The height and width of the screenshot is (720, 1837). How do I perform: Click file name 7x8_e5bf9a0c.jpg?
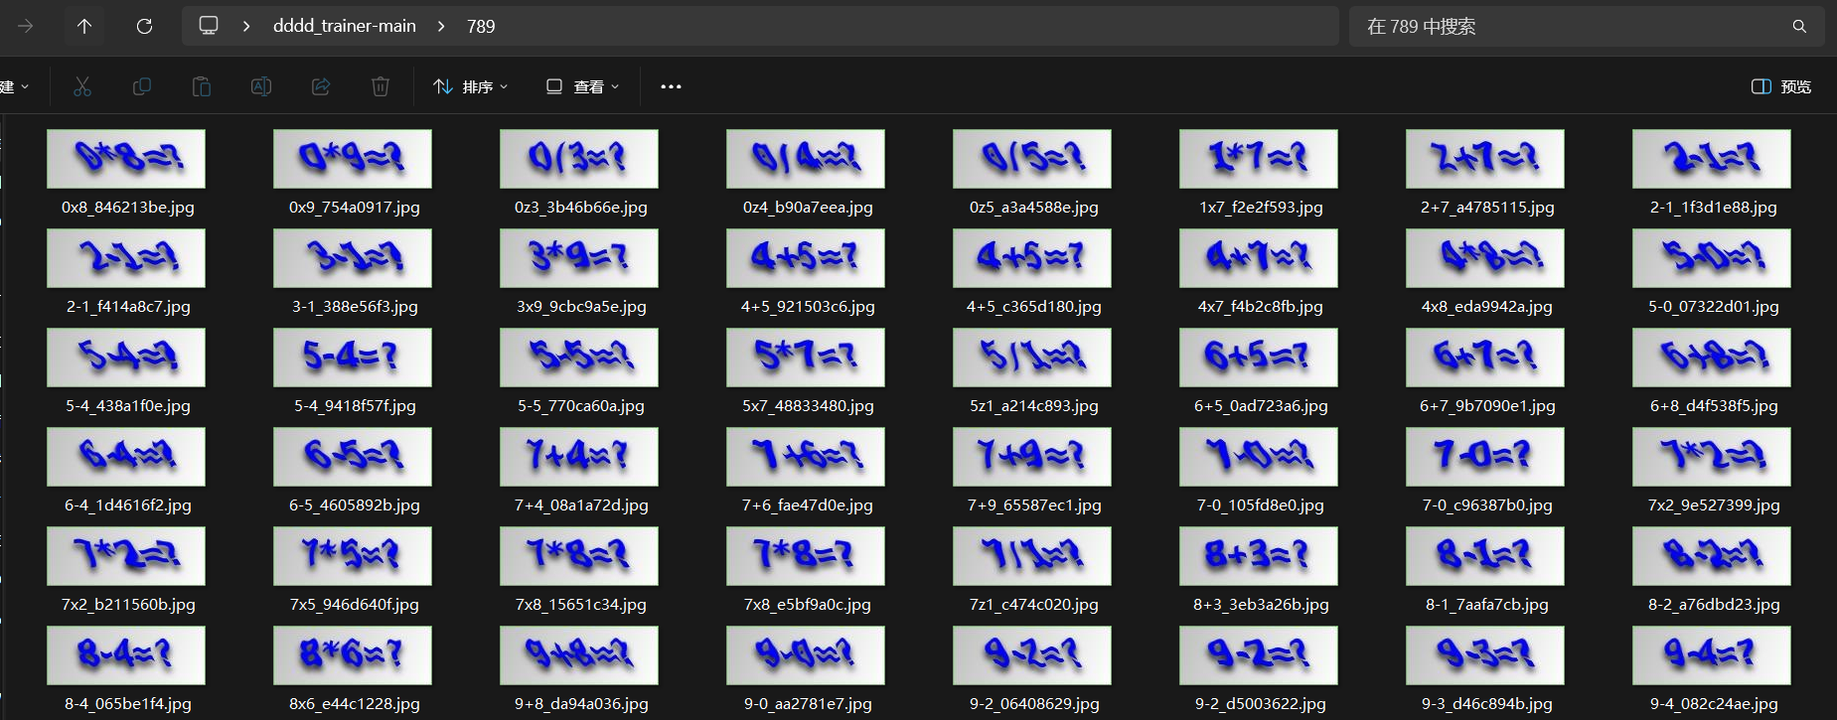tap(808, 605)
